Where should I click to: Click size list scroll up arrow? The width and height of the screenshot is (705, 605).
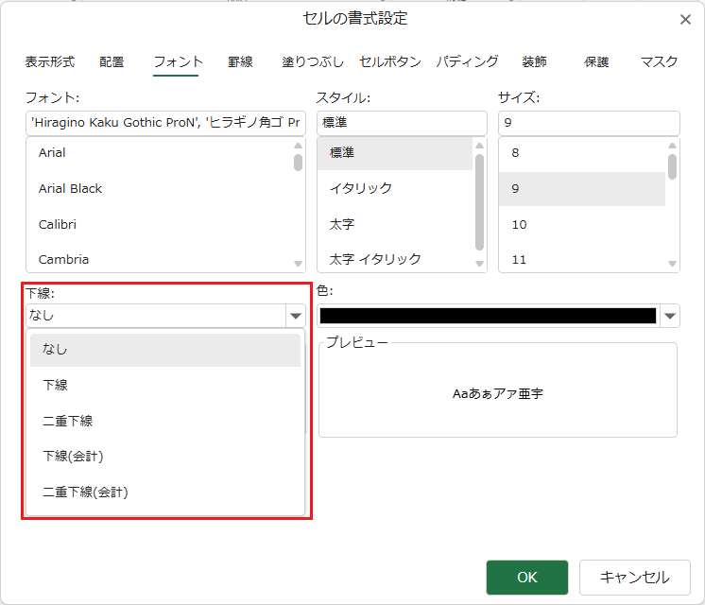coord(672,146)
